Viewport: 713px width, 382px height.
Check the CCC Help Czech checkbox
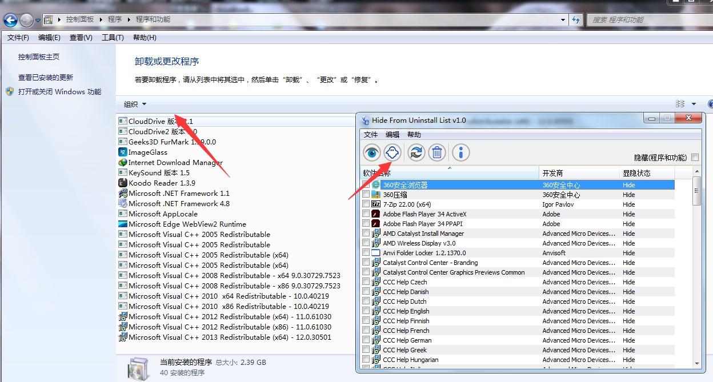pos(366,282)
